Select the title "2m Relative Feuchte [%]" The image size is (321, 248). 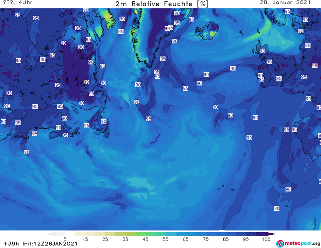click(162, 4)
